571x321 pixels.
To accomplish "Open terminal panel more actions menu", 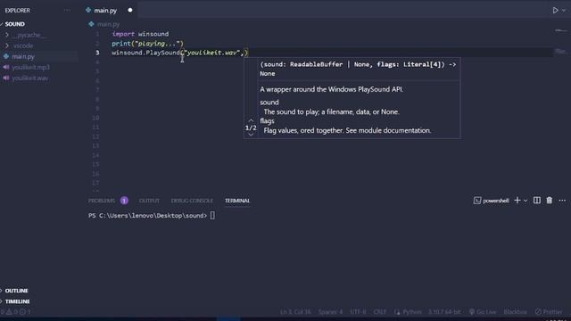I will [x=562, y=201].
